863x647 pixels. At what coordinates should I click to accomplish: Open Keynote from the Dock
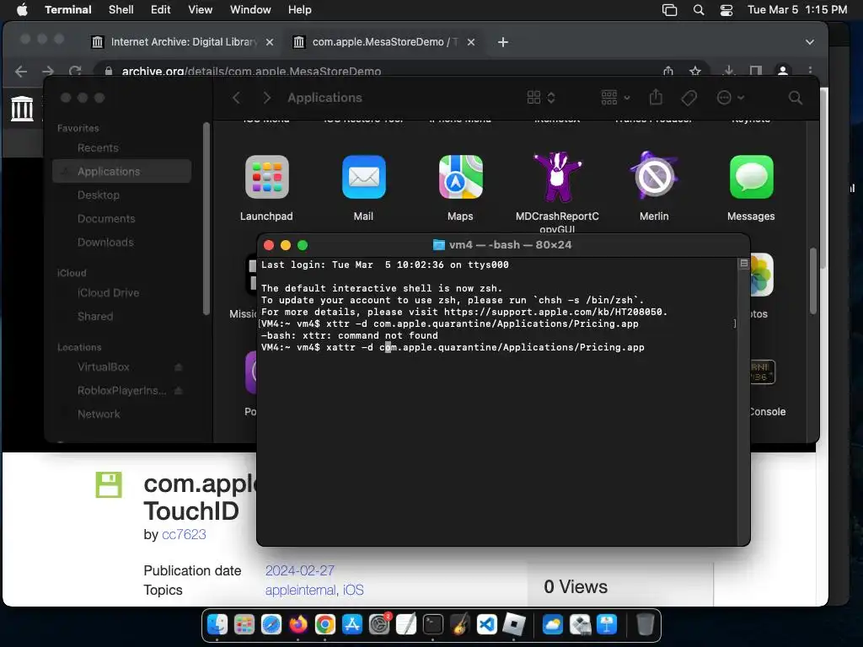[x=607, y=624]
